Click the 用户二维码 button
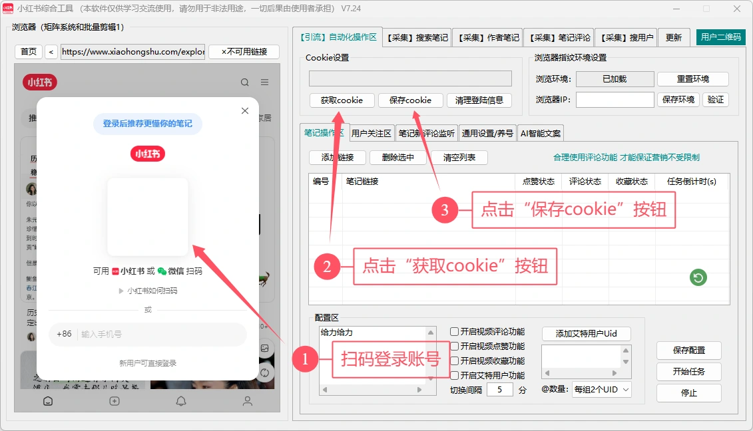The width and height of the screenshot is (753, 431). [x=721, y=37]
